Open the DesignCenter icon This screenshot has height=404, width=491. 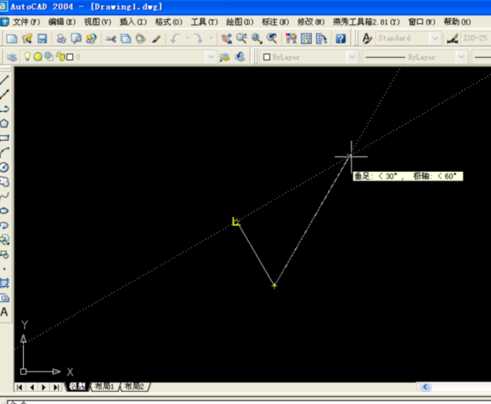[x=306, y=39]
